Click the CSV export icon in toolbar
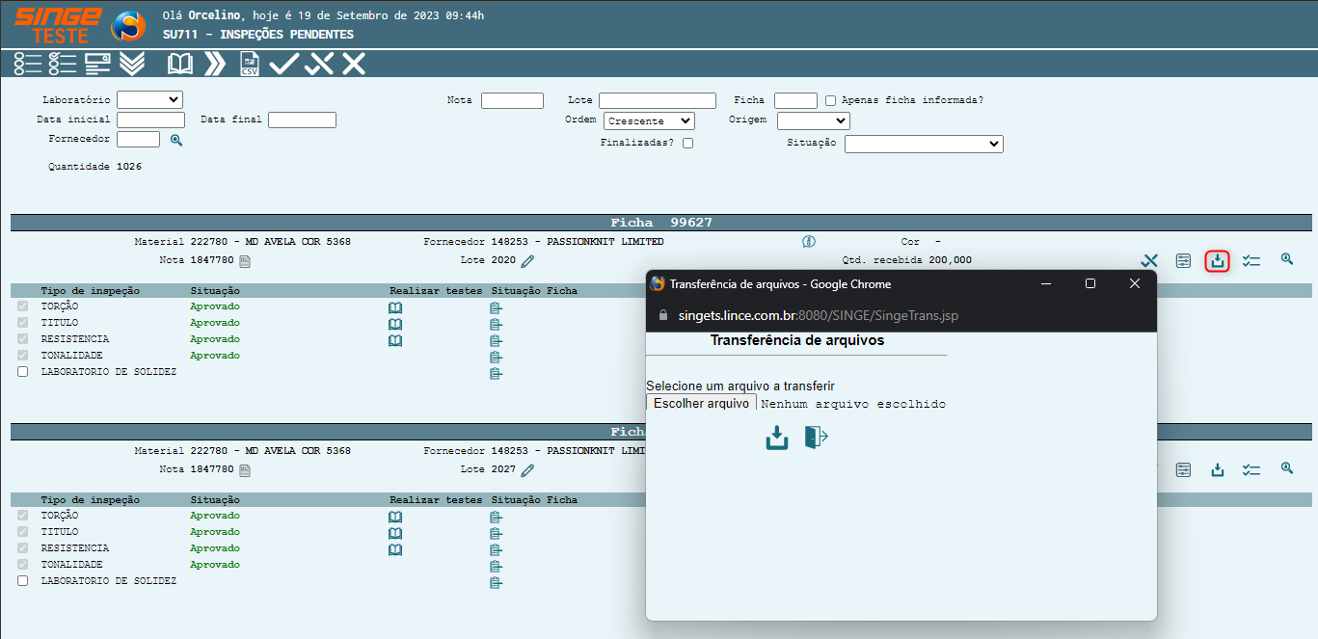The height and width of the screenshot is (639, 1318). pos(250,65)
